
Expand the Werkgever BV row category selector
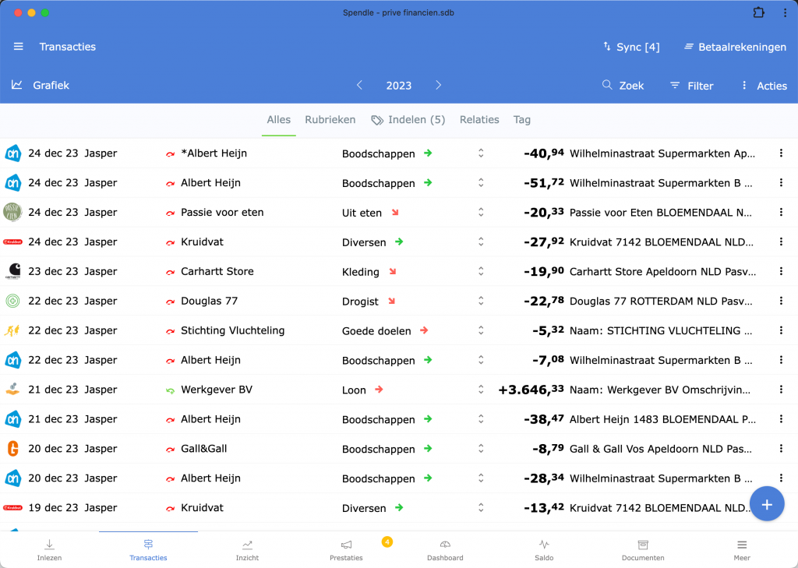coord(481,390)
